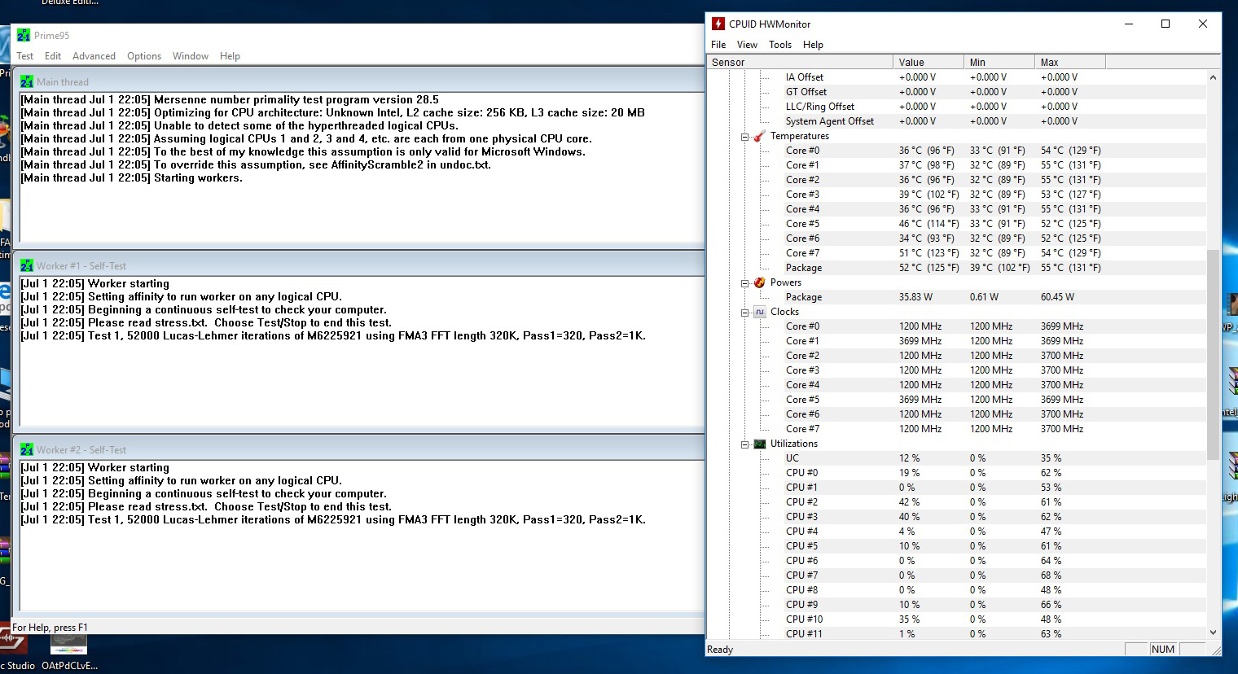The height and width of the screenshot is (674, 1238).
Task: Click 'Starting workers.' line in Main thread
Action: click(131, 178)
